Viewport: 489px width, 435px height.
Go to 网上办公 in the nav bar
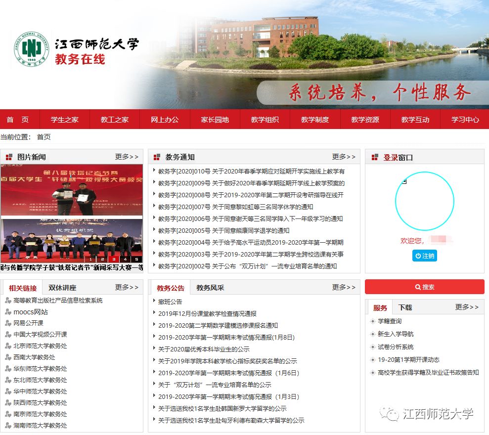point(165,120)
